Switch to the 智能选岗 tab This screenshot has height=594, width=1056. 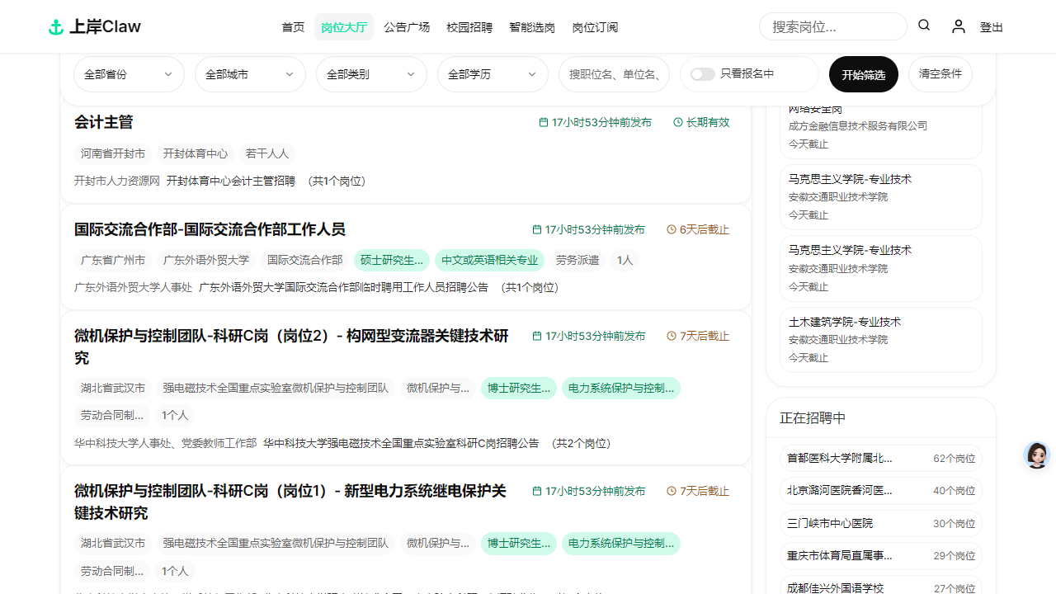point(532,27)
